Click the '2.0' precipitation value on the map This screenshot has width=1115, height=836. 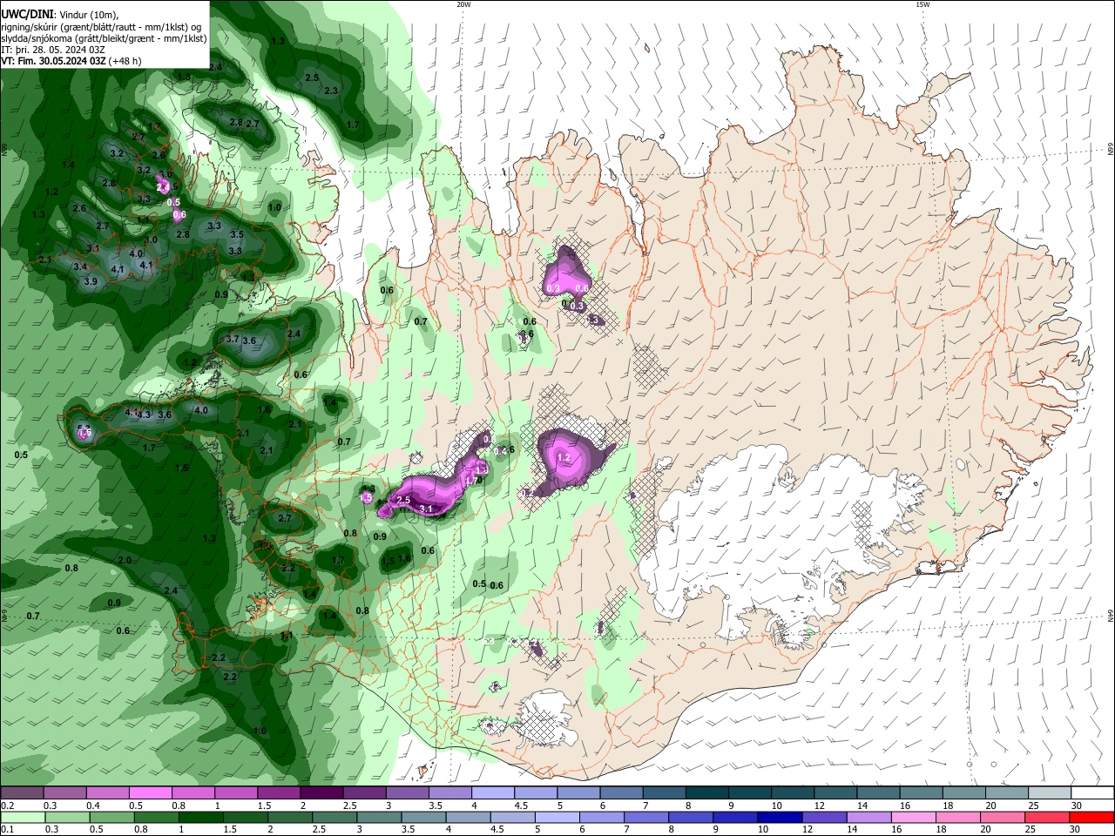pyautogui.click(x=125, y=560)
